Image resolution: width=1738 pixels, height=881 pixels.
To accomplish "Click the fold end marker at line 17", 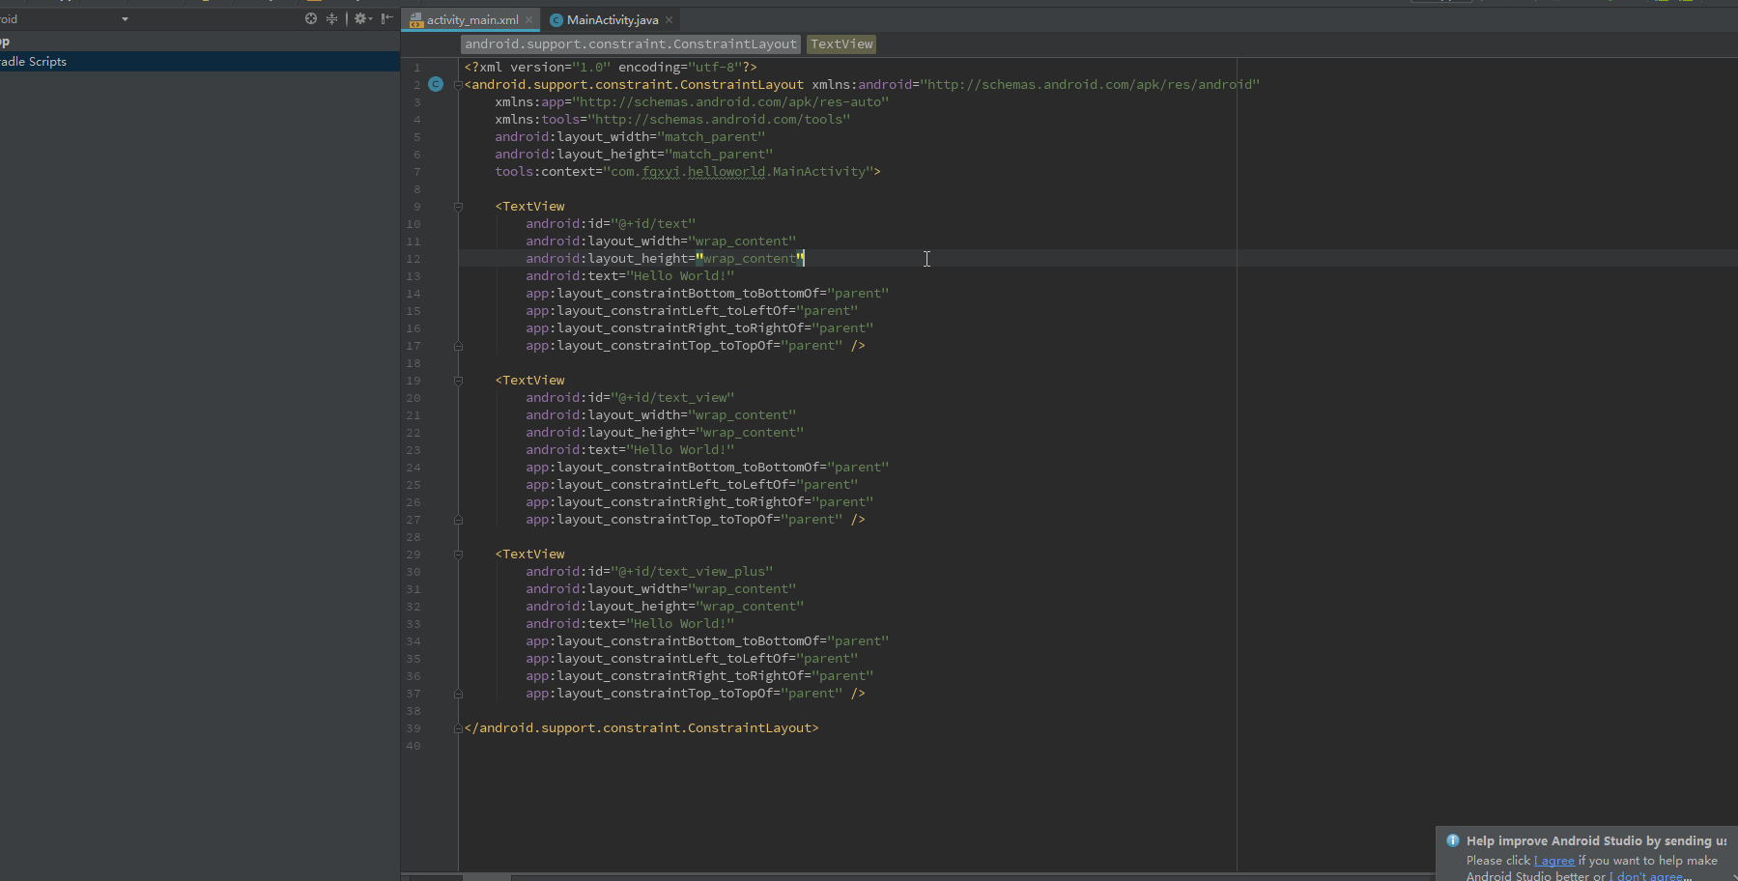I will (x=458, y=345).
